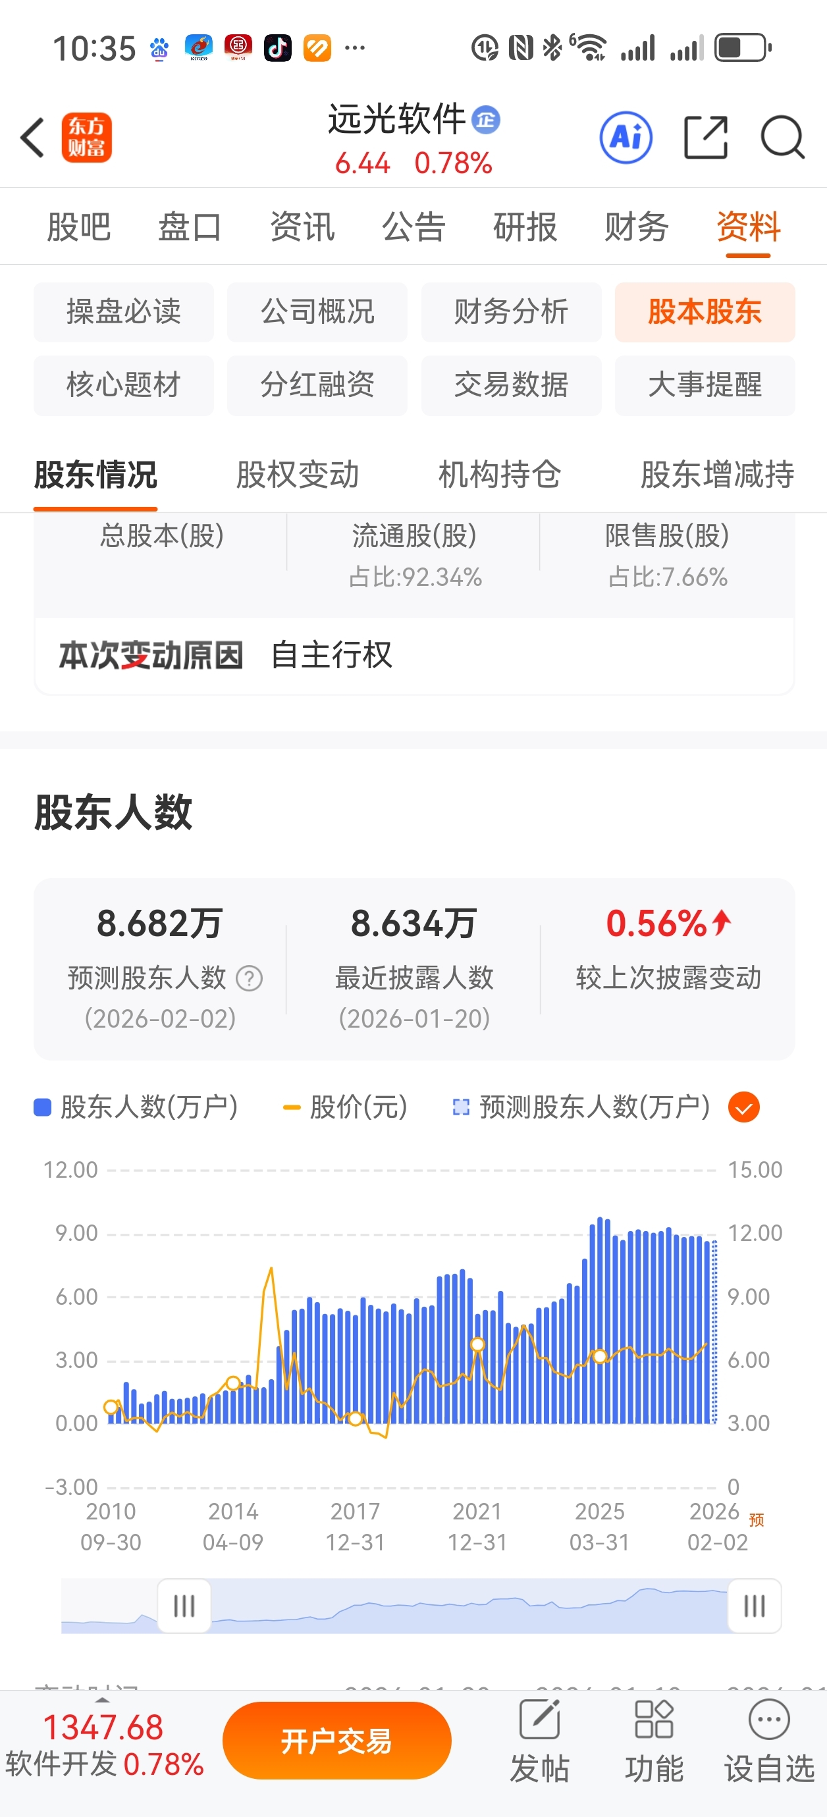Screen dimensions: 827x1817
Task: Open the 操盘必读 section
Action: point(124,312)
